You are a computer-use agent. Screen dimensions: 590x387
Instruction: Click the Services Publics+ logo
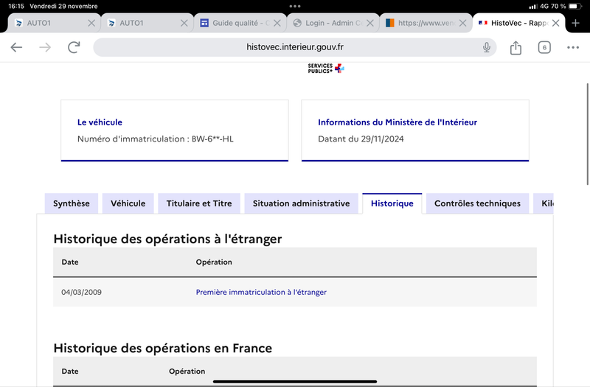(x=326, y=69)
